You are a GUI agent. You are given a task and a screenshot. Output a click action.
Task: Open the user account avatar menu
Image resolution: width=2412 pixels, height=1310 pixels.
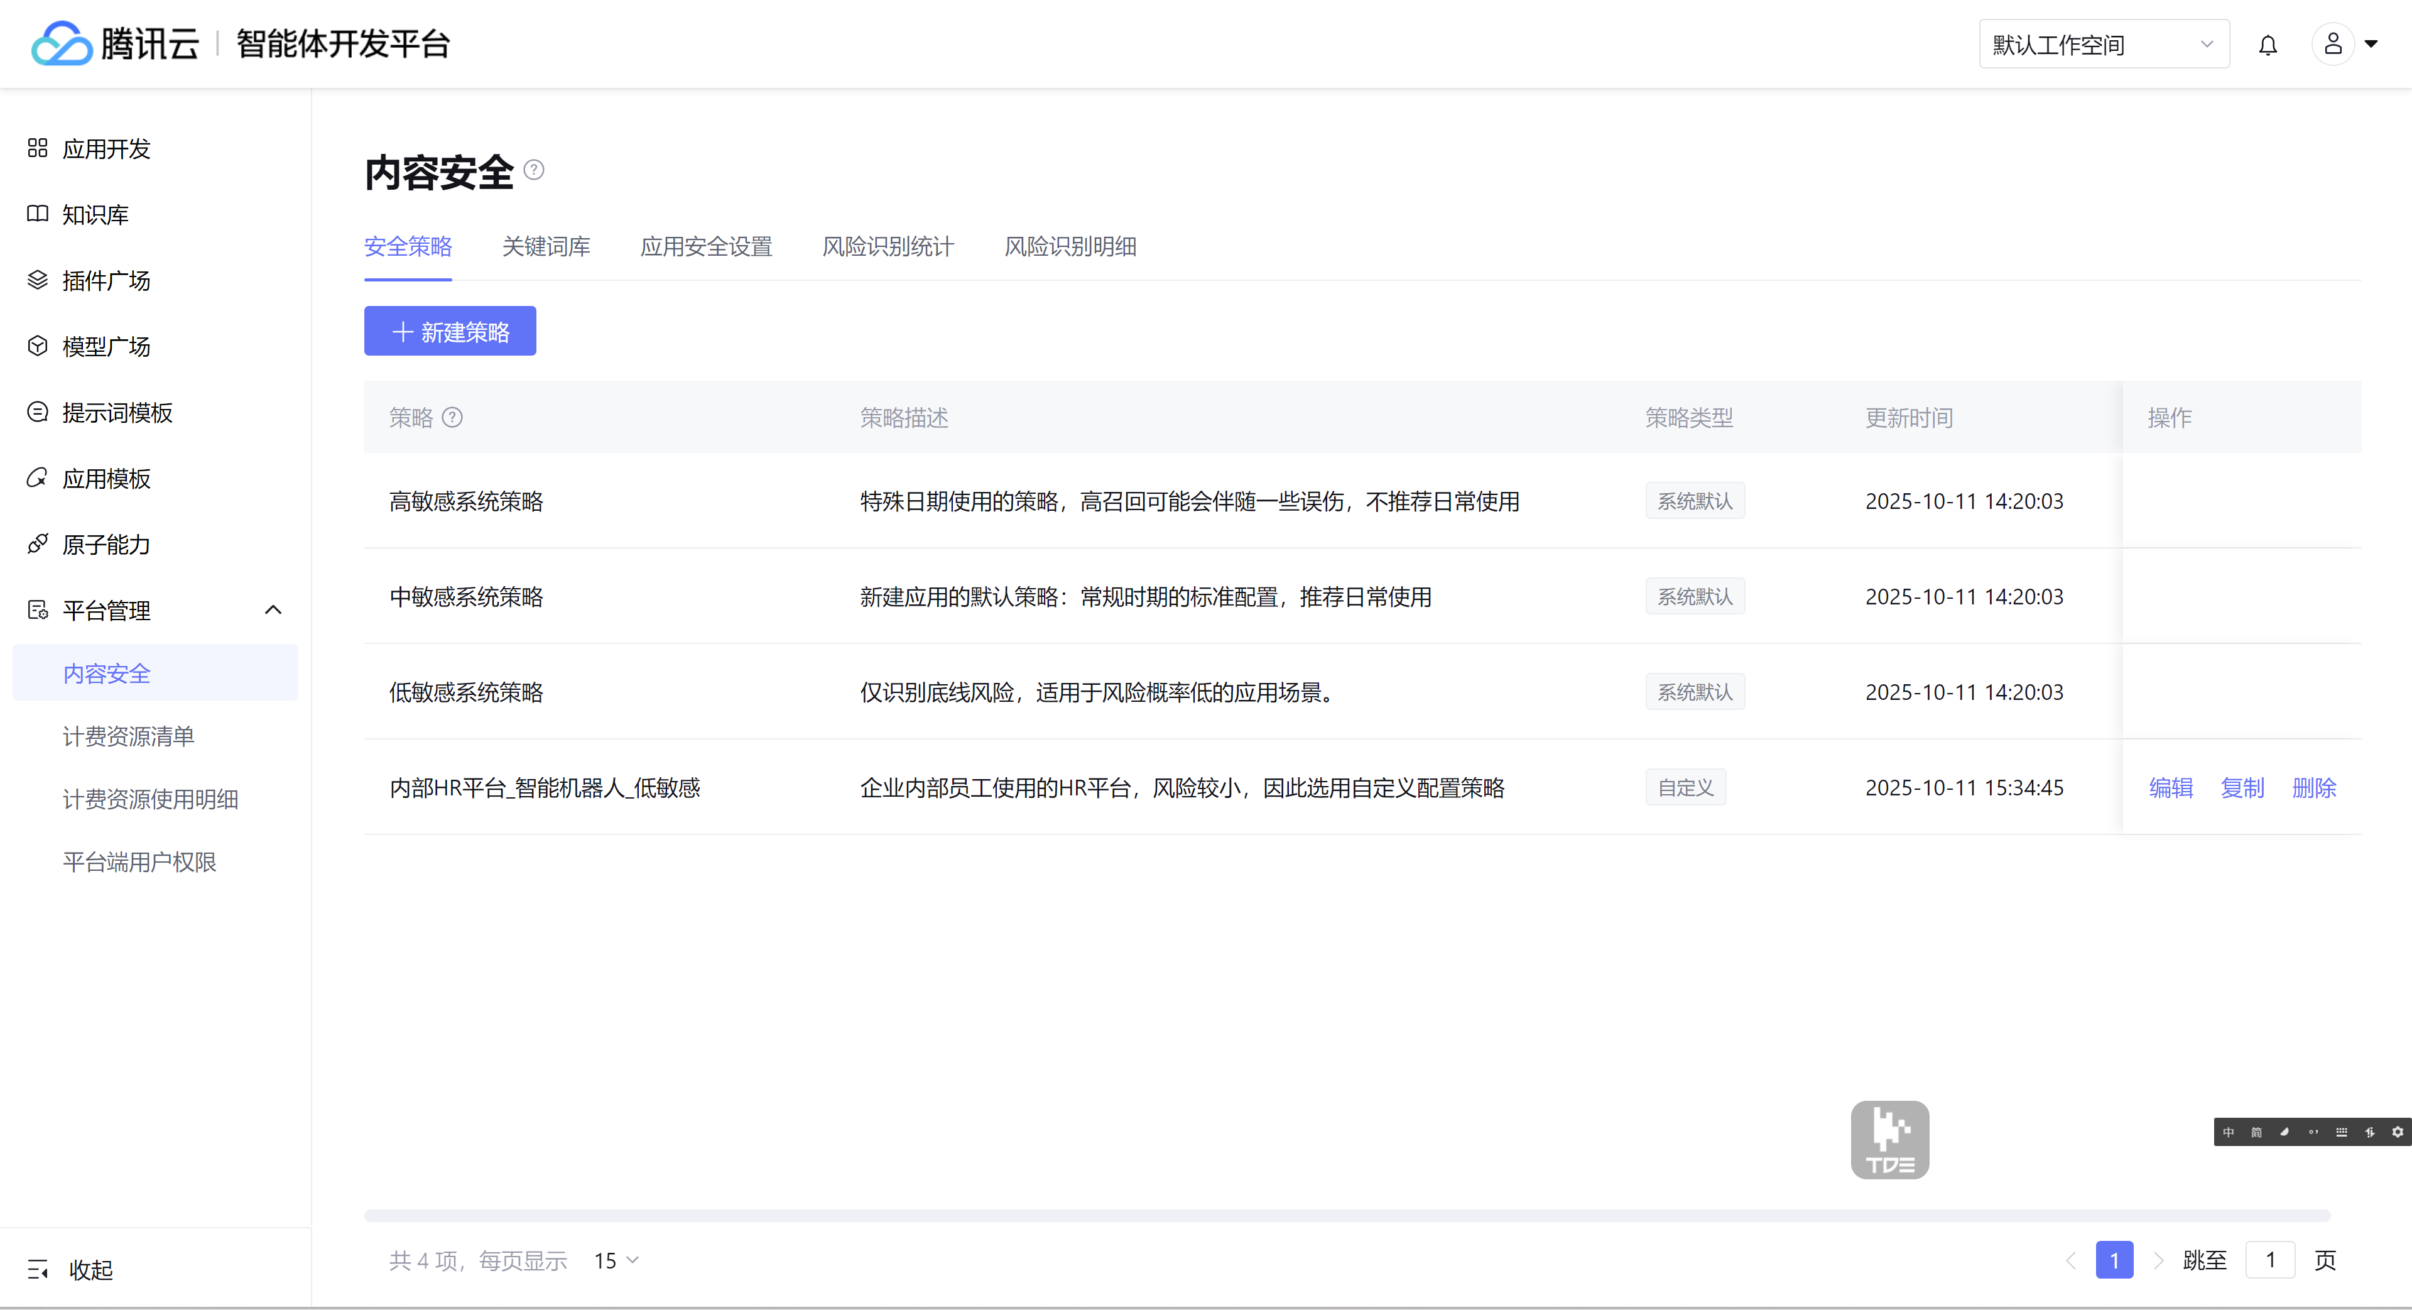[x=2333, y=44]
